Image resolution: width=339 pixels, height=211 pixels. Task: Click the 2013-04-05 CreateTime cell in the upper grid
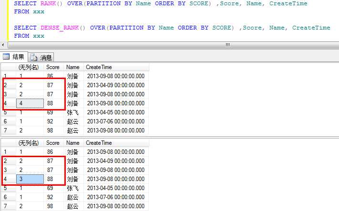pos(116,112)
